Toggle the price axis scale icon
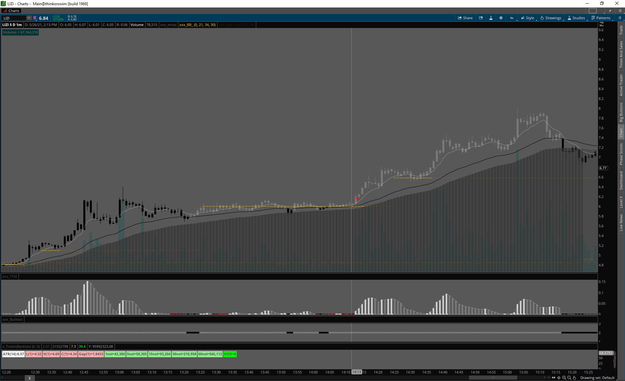Image resolution: width=625 pixels, height=381 pixels. click(x=602, y=24)
